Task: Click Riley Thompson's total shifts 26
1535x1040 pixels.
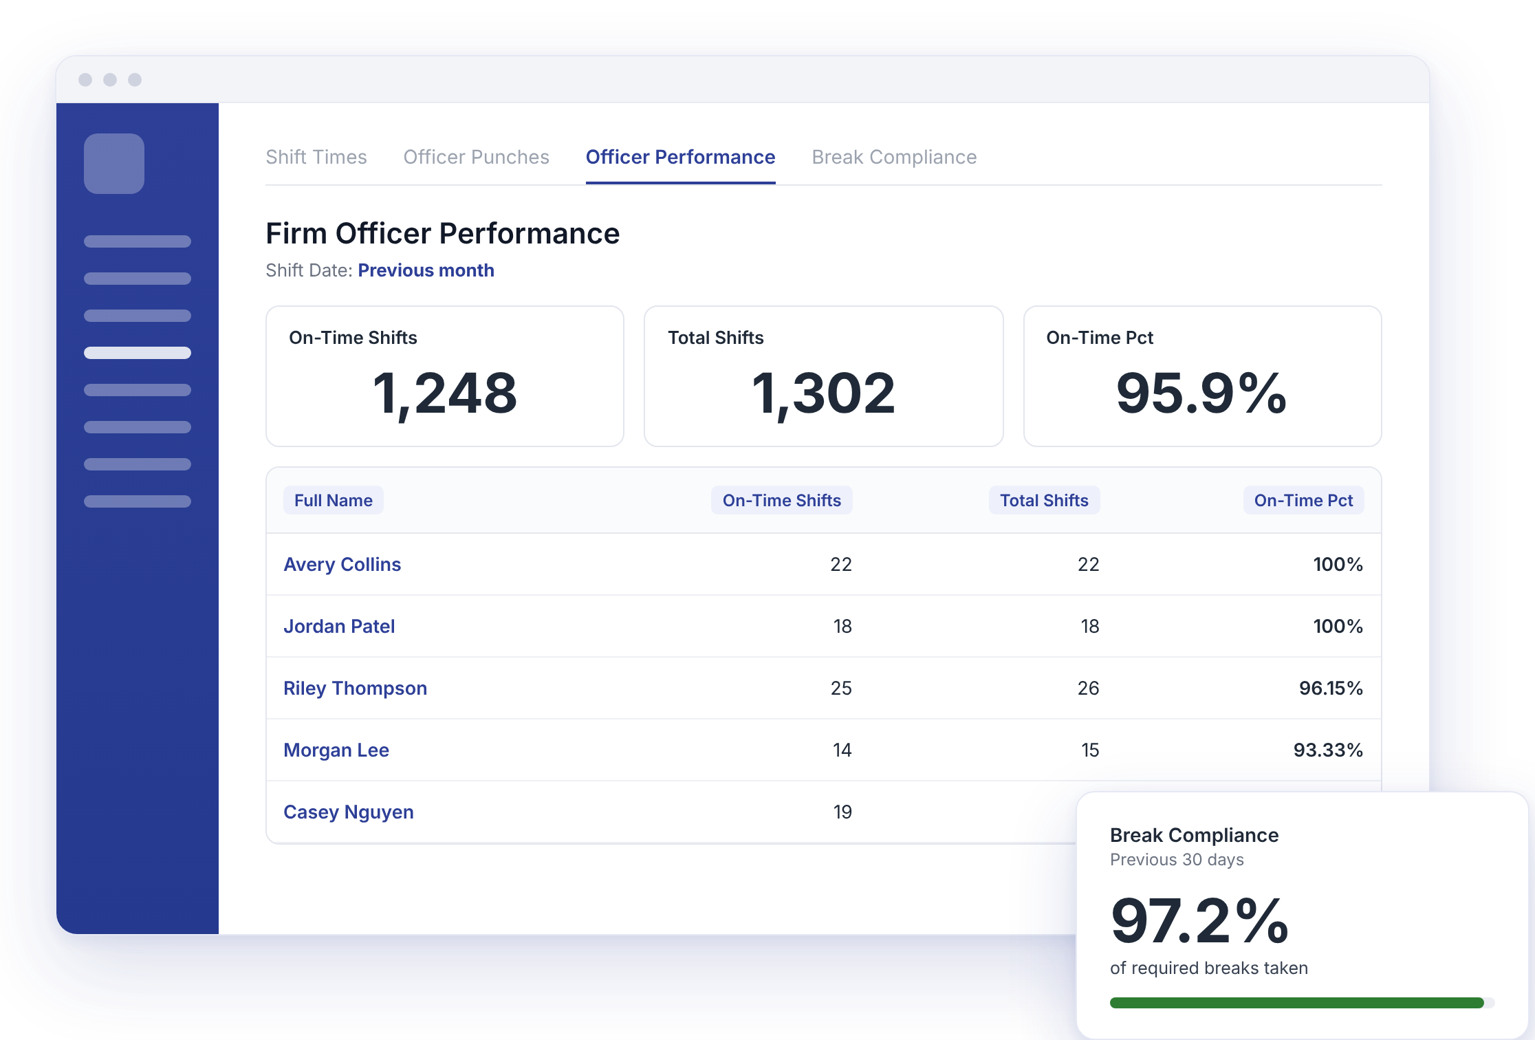Action: [1088, 688]
